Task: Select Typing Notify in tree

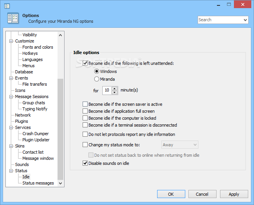Action: 35,109
